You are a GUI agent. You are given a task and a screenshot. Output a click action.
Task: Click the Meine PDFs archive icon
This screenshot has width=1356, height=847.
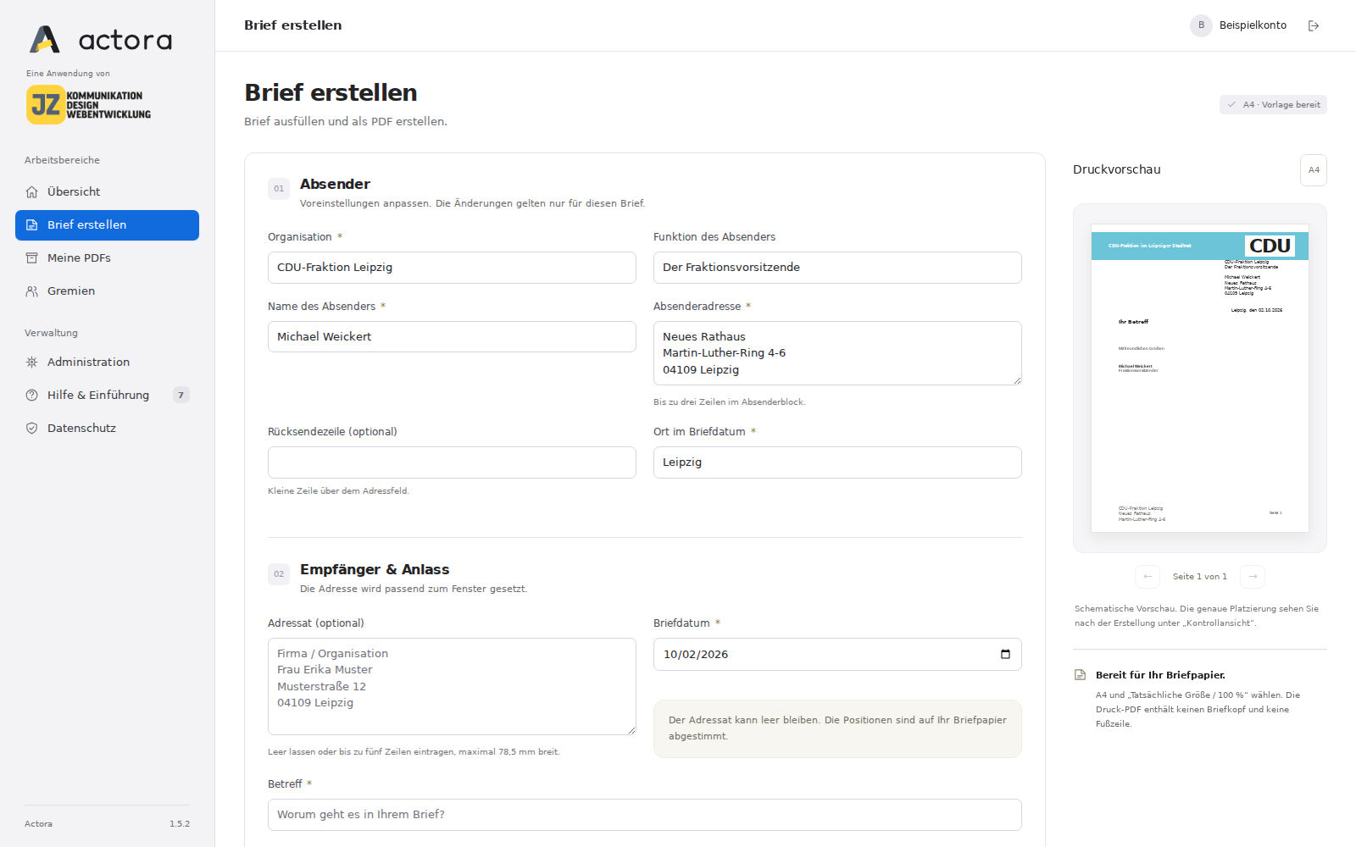(31, 258)
